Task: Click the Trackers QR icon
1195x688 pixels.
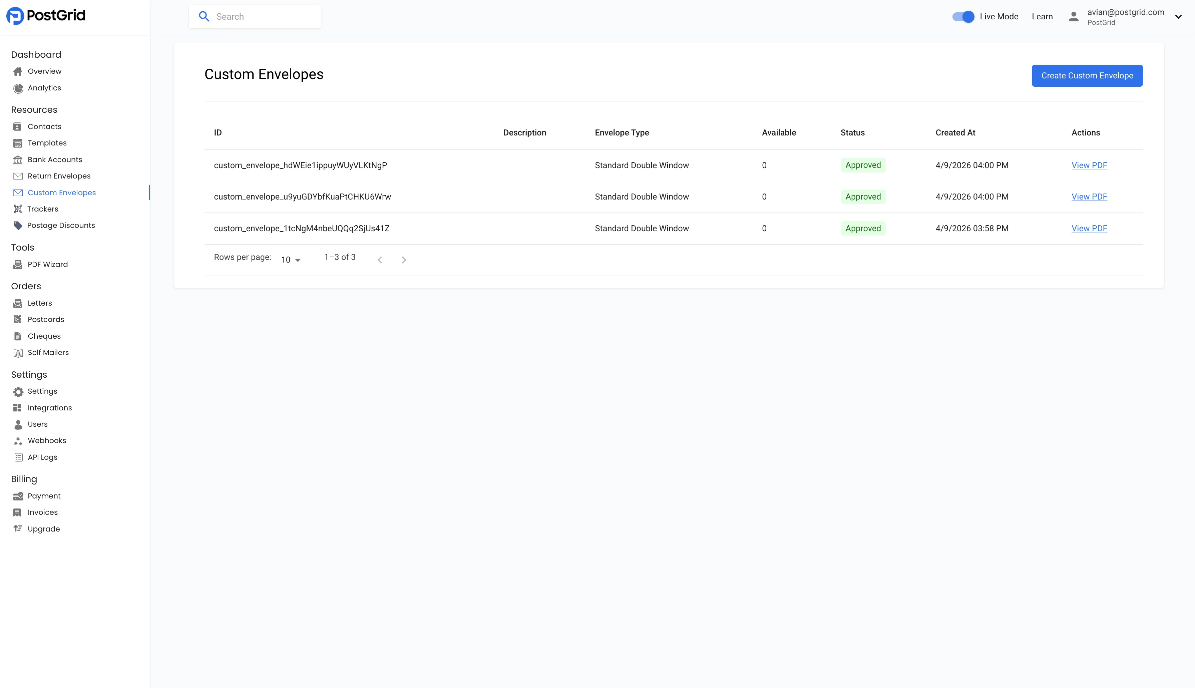Action: click(18, 209)
